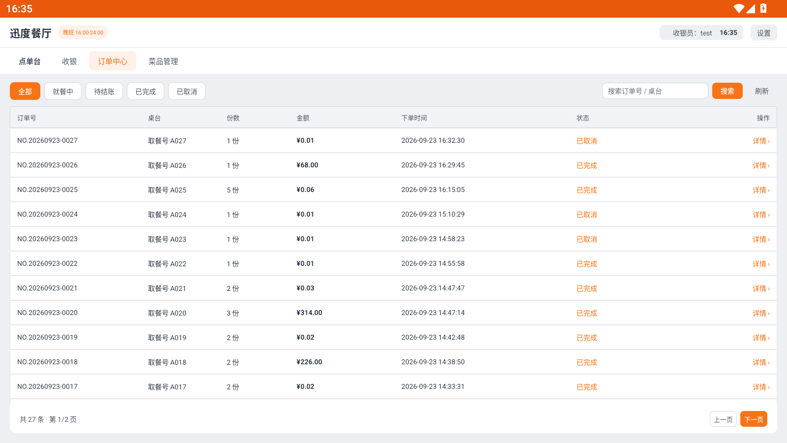Open 设置 in the top bar

[x=764, y=33]
